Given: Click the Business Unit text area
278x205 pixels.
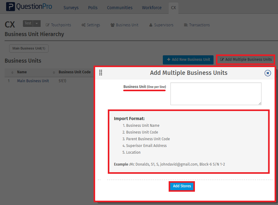Looking at the screenshot, I should click(x=216, y=94).
